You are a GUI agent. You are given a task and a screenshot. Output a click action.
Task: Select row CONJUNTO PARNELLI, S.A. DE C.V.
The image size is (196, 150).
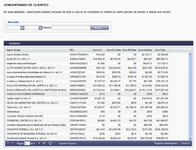(x=87, y=129)
